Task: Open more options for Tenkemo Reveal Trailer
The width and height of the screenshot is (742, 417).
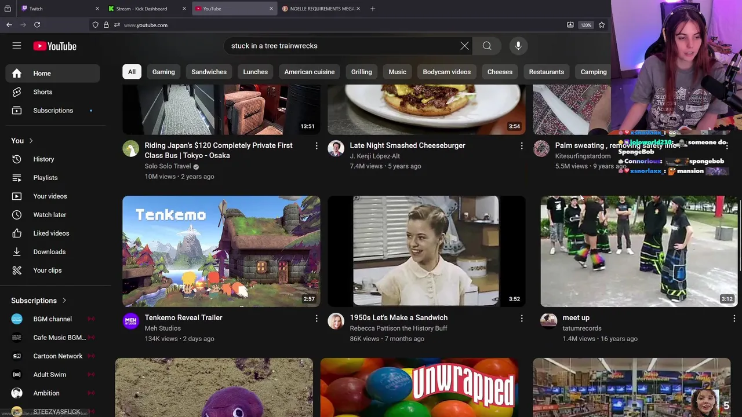Action: coord(317,319)
